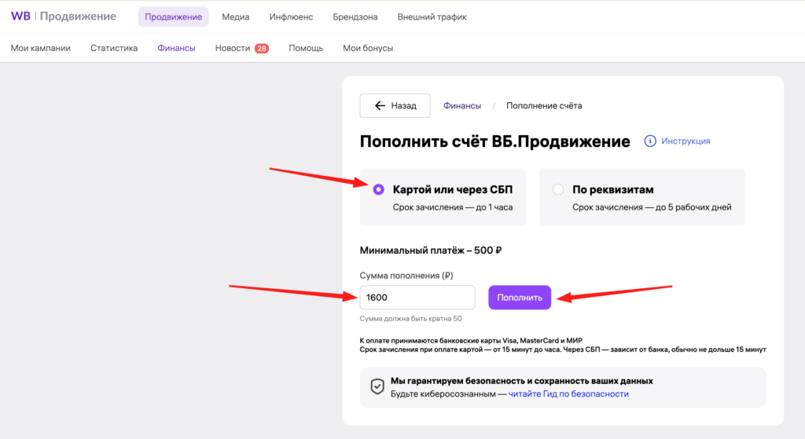The height and width of the screenshot is (439, 805).
Task: Open the Продвижение top tab
Action: 174,17
